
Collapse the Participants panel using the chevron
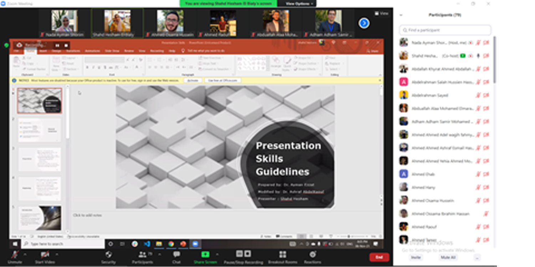coord(401,15)
